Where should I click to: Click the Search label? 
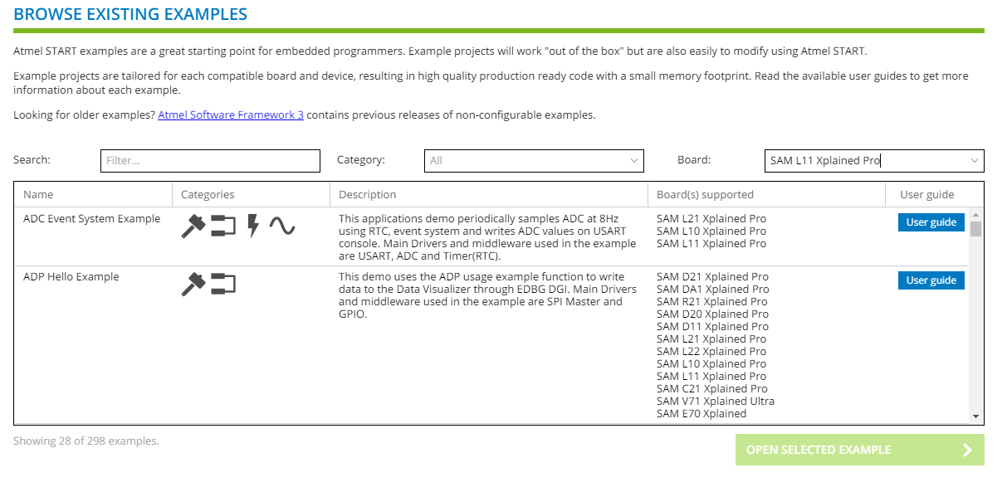pyautogui.click(x=32, y=160)
